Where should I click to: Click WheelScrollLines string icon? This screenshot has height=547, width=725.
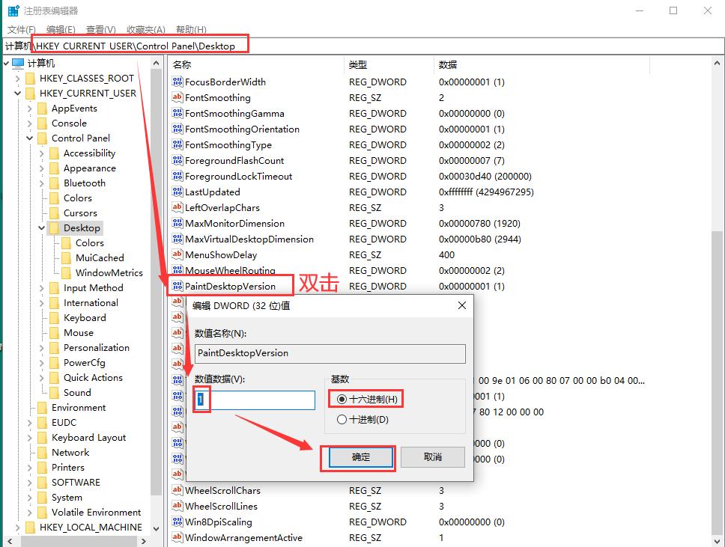point(177,507)
